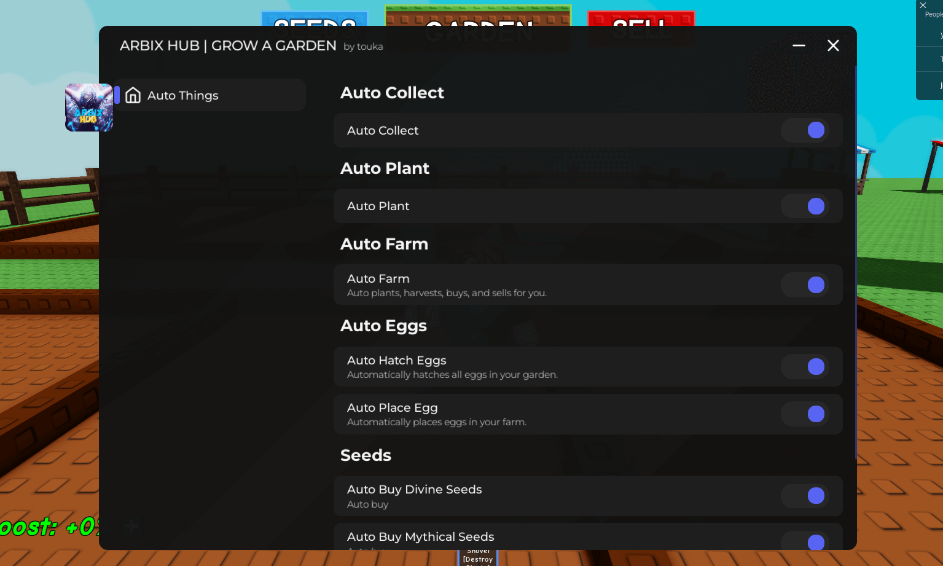Open the Auto Things tab
The width and height of the screenshot is (943, 566).
pos(210,95)
